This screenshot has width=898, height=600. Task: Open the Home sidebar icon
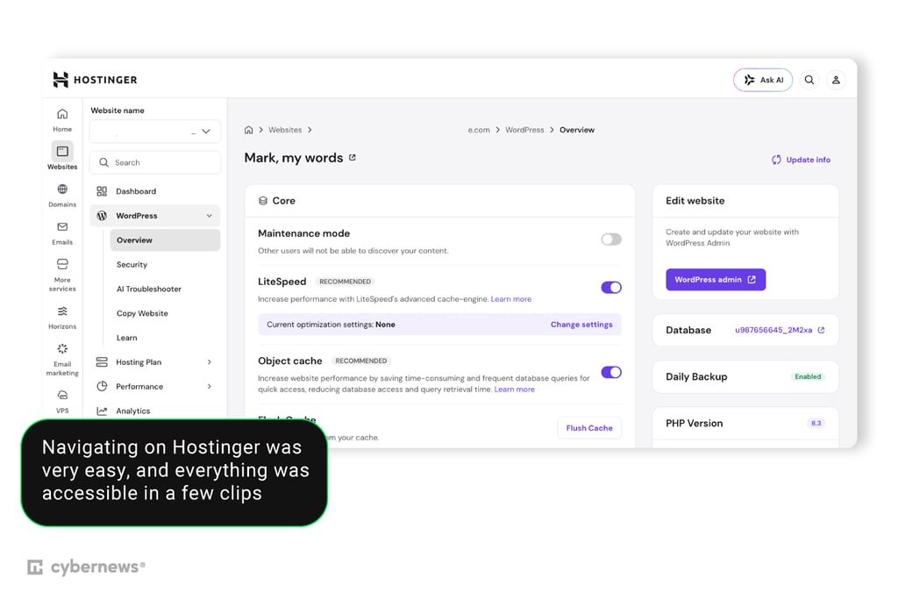(62, 114)
